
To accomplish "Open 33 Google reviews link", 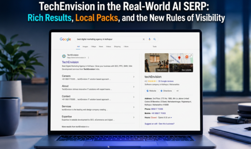I will click(166, 81).
